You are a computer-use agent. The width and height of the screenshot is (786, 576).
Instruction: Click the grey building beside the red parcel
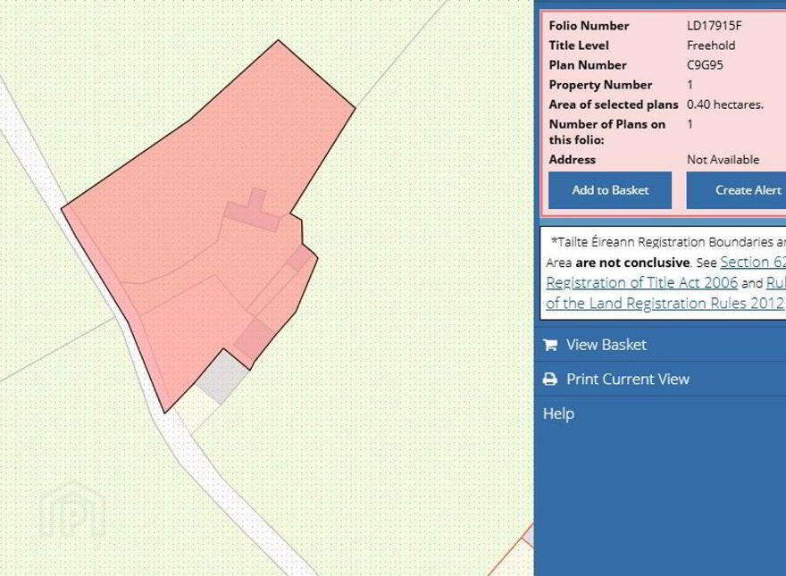point(223,376)
